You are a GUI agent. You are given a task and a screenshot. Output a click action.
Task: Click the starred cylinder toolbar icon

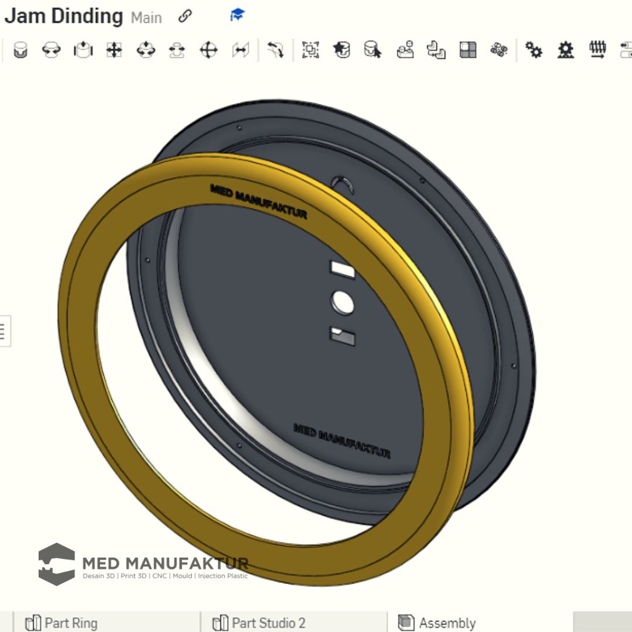pos(341,51)
